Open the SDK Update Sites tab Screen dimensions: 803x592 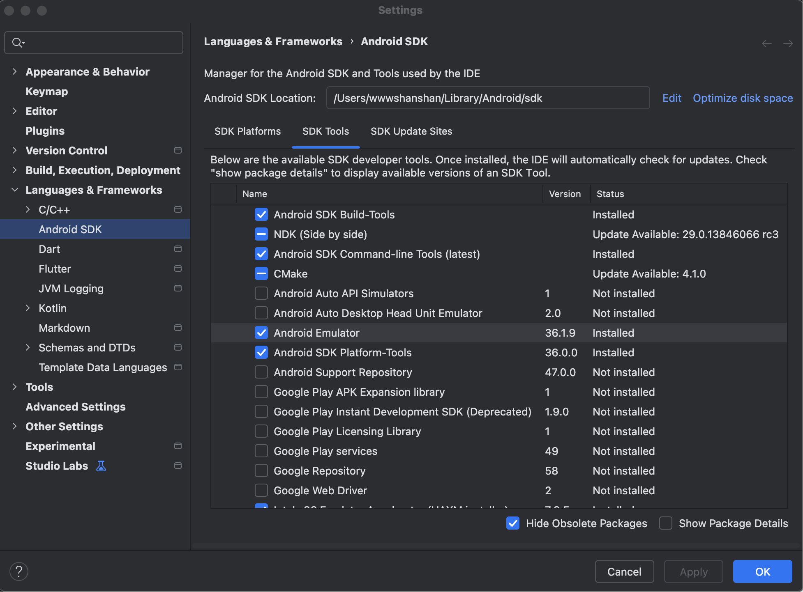(x=411, y=131)
